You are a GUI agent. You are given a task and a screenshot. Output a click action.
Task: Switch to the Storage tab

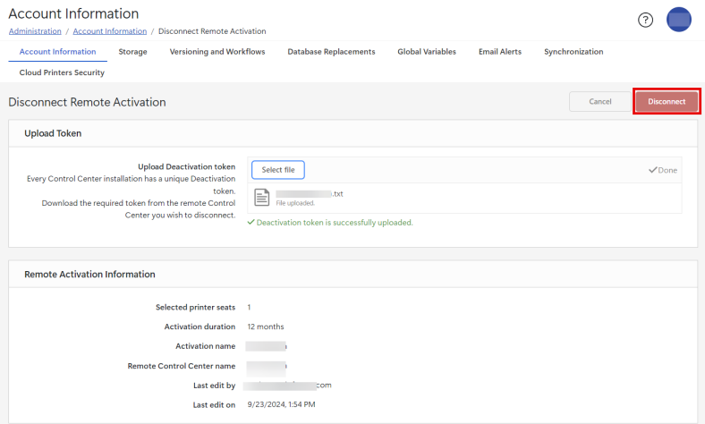(132, 52)
